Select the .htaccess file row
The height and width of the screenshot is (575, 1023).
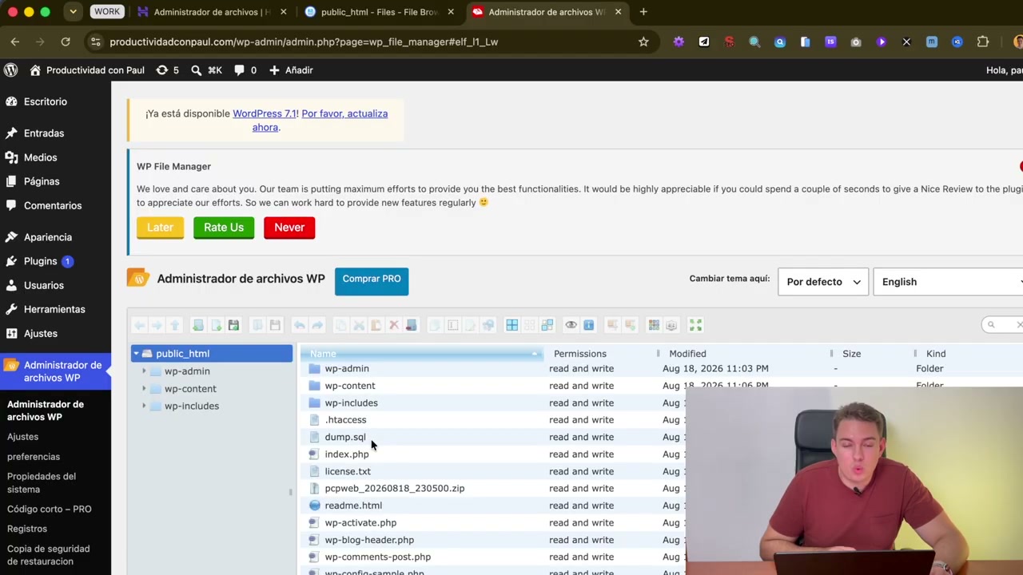(x=493, y=420)
